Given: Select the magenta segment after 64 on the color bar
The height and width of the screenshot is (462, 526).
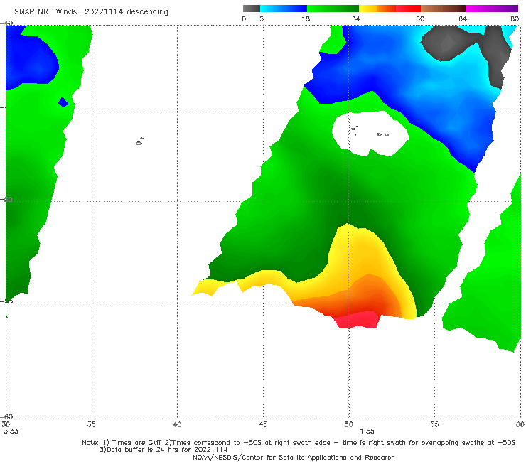Looking at the screenshot, I should 492,9.
